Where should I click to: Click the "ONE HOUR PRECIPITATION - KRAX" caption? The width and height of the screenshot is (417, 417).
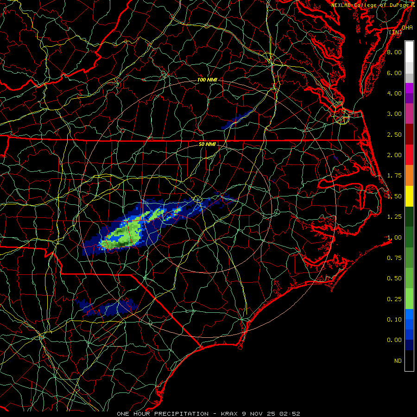(177, 414)
